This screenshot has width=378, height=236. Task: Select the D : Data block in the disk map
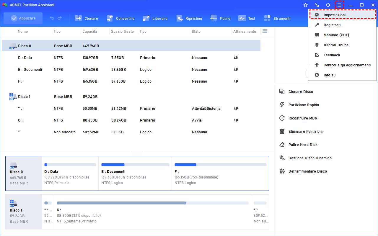click(70, 173)
